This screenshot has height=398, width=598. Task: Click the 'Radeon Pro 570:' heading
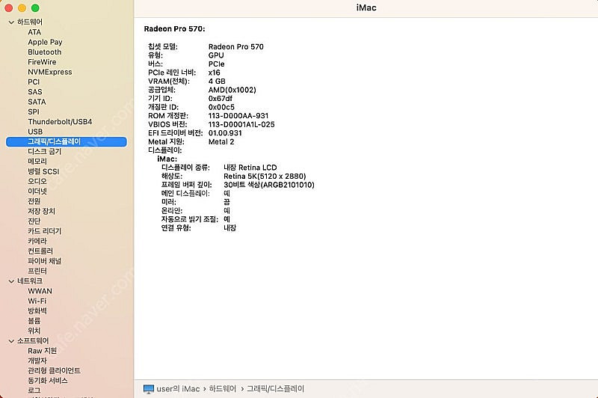[174, 28]
